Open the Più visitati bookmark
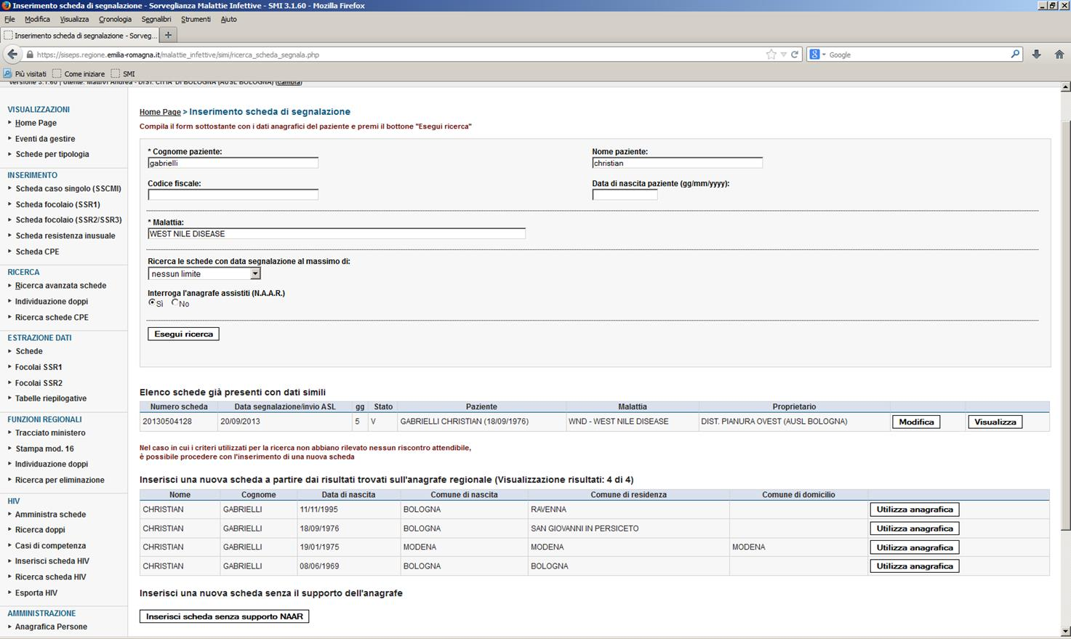Viewport: 1071px width, 639px height. click(25, 73)
